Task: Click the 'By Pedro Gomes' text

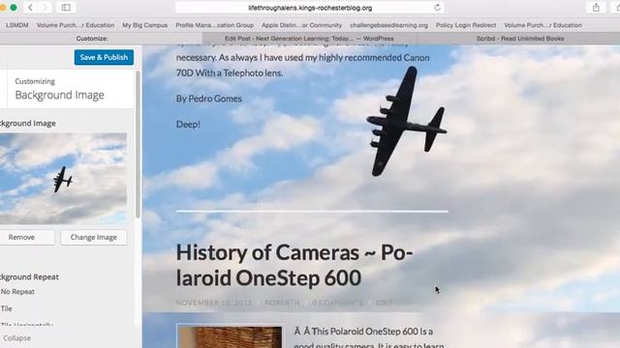Action: click(x=209, y=99)
